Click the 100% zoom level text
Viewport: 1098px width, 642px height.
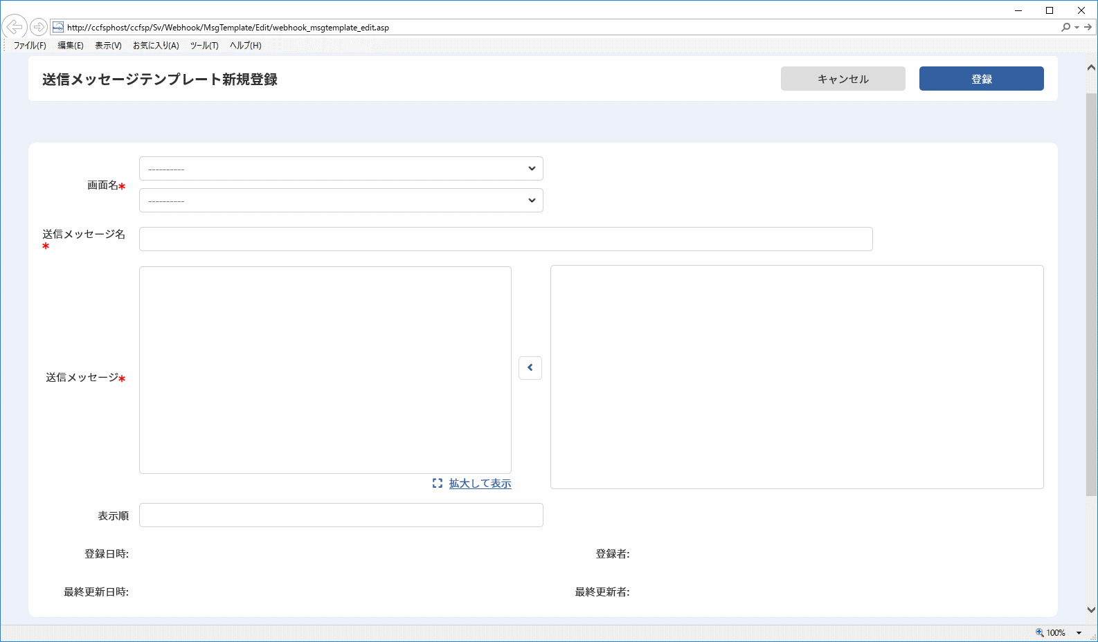pos(1056,633)
